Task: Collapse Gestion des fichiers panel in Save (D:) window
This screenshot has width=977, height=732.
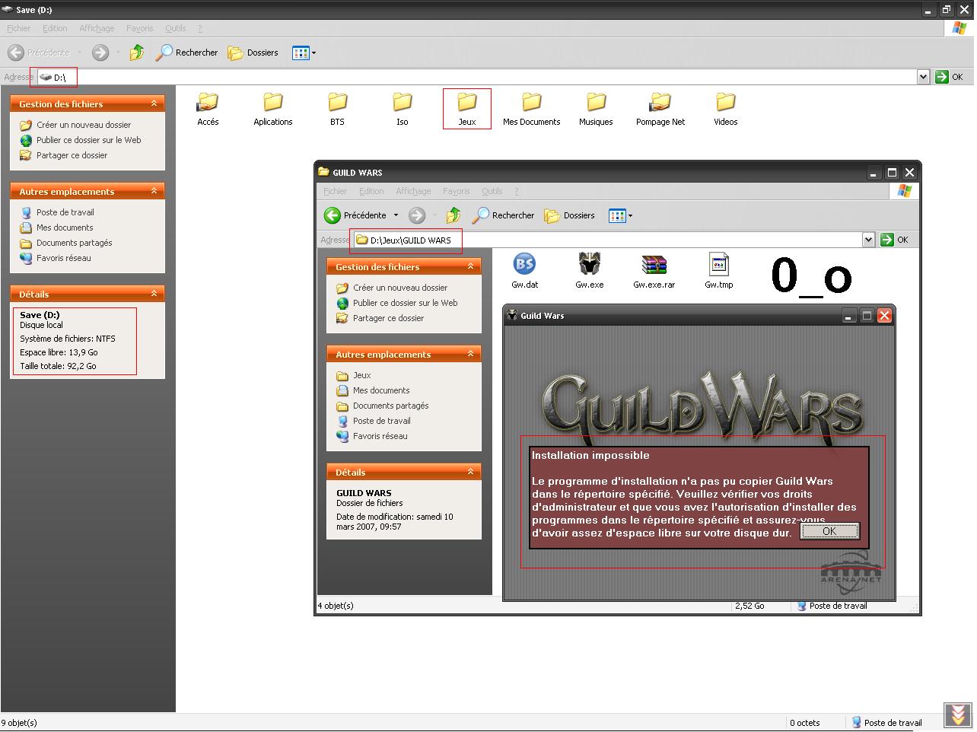Action: tap(154, 103)
